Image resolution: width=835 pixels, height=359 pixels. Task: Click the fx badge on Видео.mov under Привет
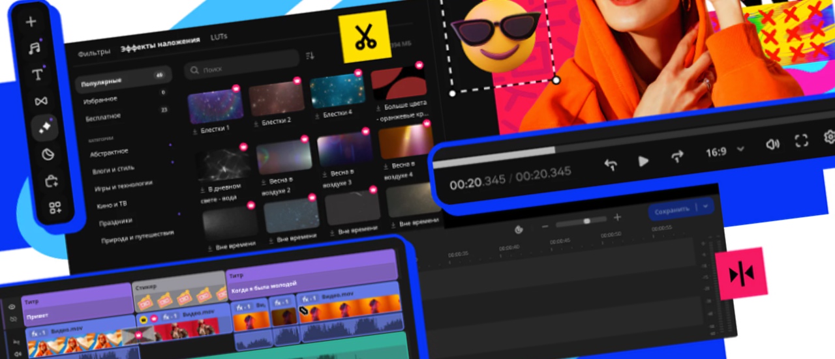click(x=39, y=333)
